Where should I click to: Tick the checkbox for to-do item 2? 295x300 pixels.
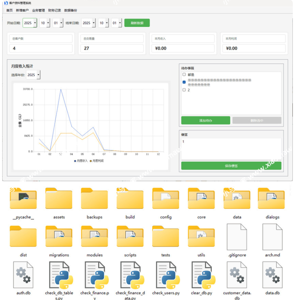coord(184,90)
